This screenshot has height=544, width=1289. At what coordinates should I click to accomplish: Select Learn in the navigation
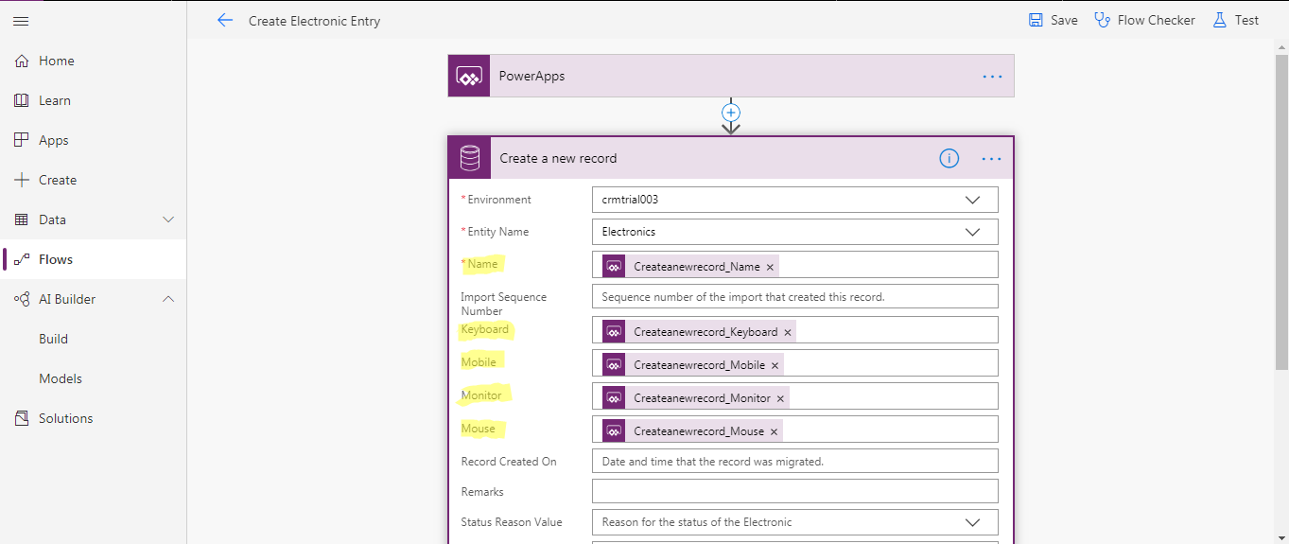coord(93,100)
